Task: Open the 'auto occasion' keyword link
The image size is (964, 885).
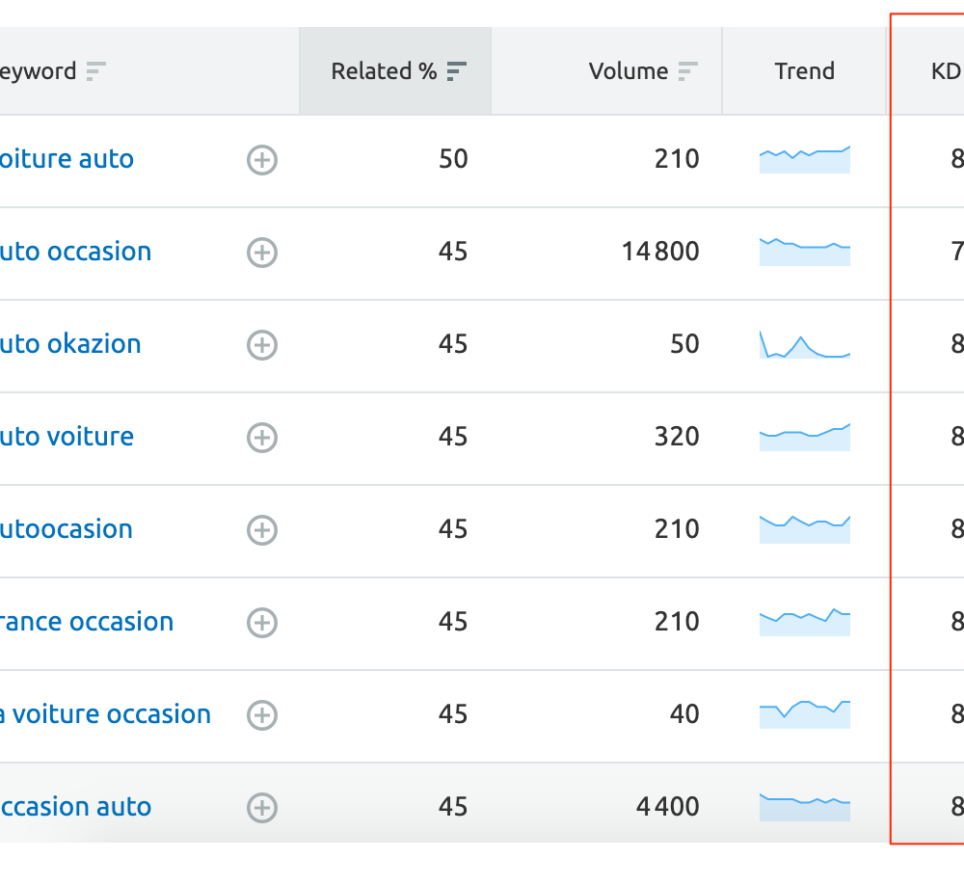Action: pyautogui.click(x=74, y=252)
